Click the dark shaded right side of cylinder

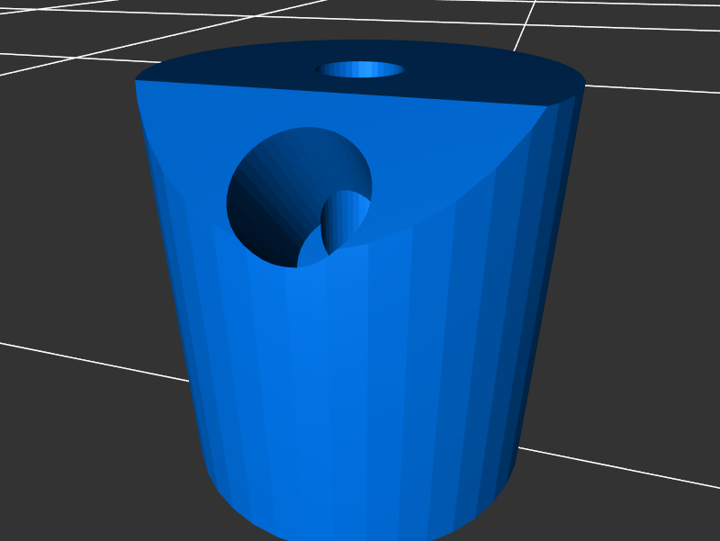[540, 270]
